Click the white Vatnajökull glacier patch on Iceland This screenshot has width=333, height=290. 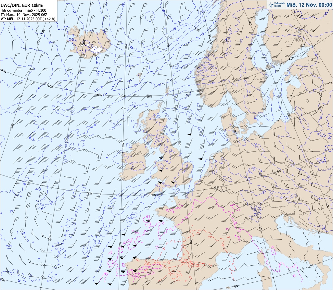point(97,50)
